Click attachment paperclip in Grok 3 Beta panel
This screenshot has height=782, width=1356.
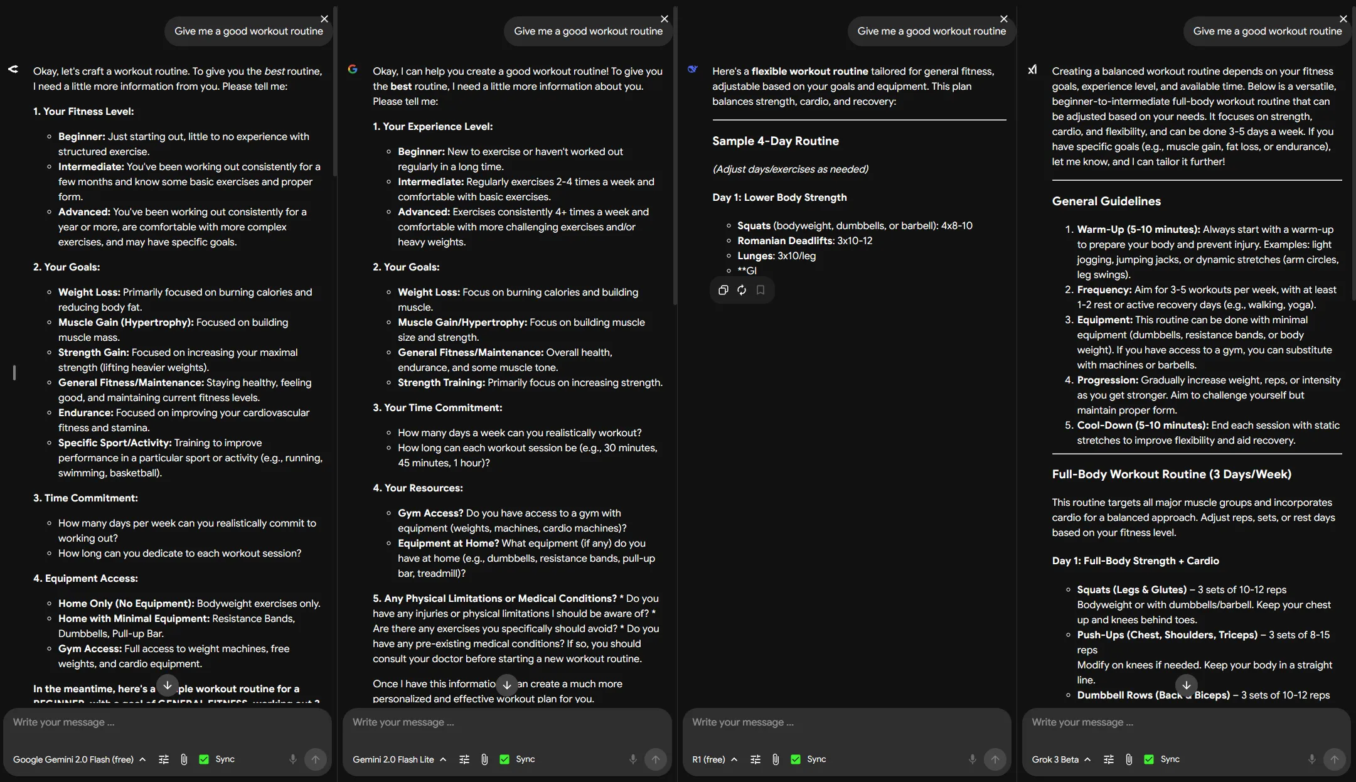coord(1129,759)
